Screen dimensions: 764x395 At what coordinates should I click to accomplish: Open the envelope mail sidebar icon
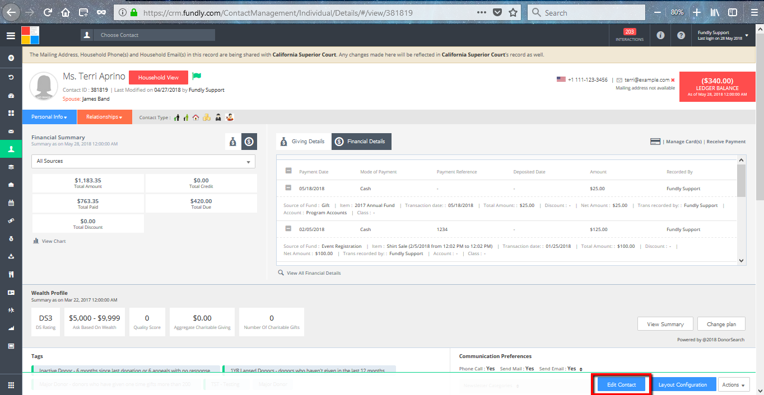click(x=11, y=131)
